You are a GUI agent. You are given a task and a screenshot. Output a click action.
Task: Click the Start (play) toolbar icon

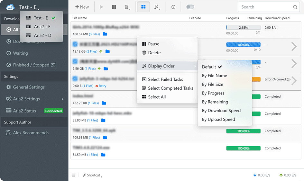[102, 7]
